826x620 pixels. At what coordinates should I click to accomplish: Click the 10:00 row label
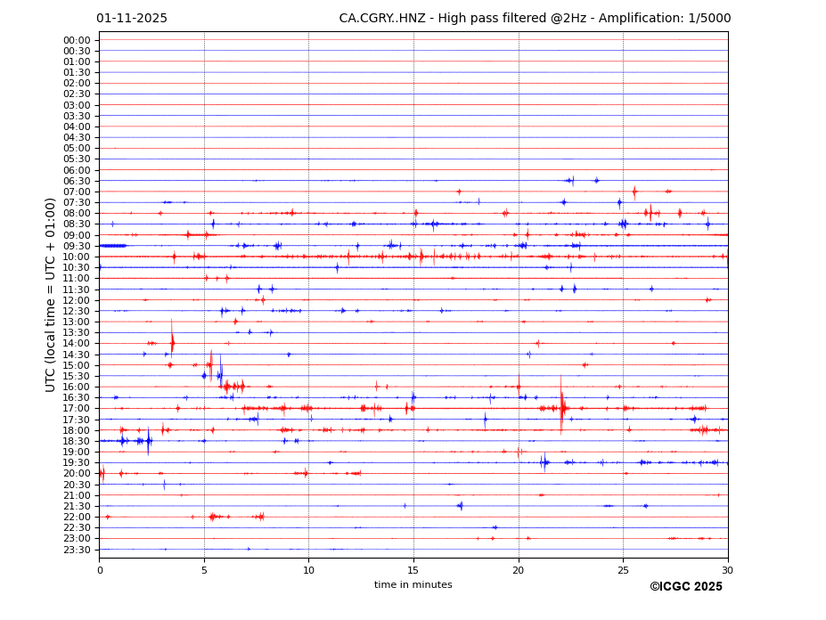click(x=77, y=257)
